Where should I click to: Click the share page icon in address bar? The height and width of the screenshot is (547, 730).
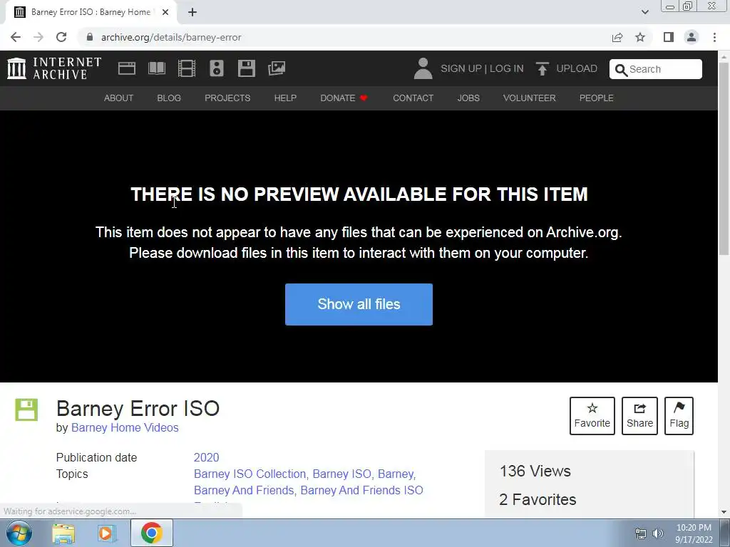(x=617, y=37)
